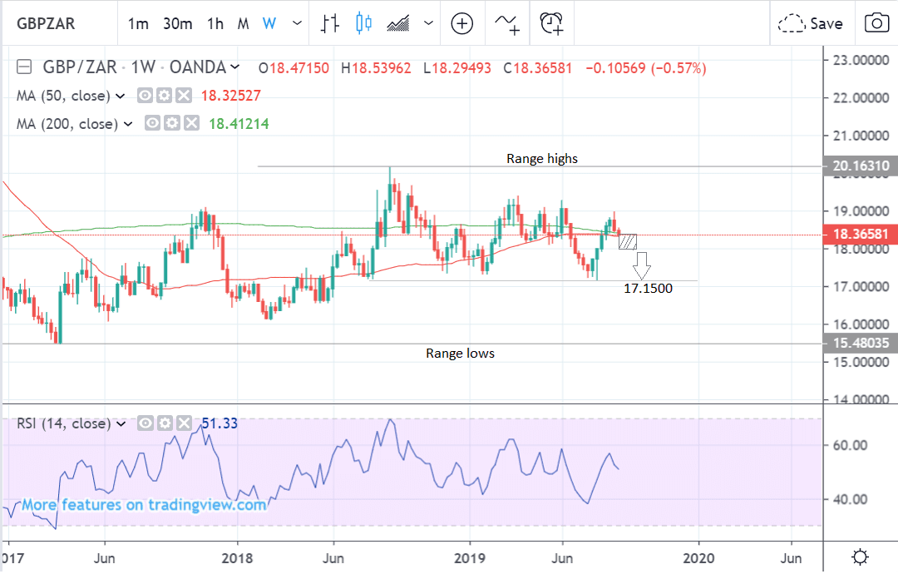
Task: Open chart settings gear at bottom right
Action: (861, 557)
